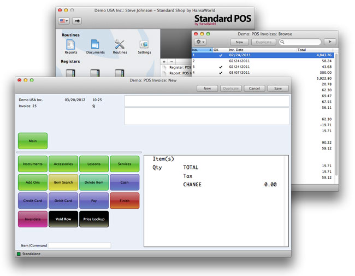Select invoice row 4 dated 03/07/2011
Image resolution: width=355 pixels, height=276 pixels.
click(x=263, y=73)
